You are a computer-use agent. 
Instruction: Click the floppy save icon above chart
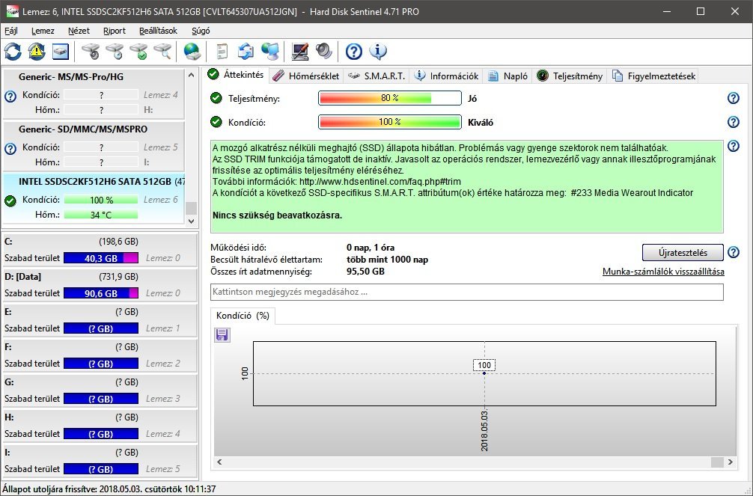pos(222,334)
